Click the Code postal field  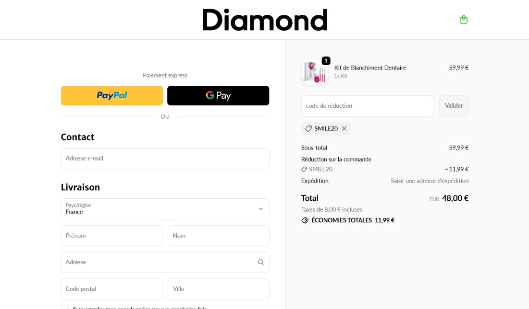tap(111, 288)
